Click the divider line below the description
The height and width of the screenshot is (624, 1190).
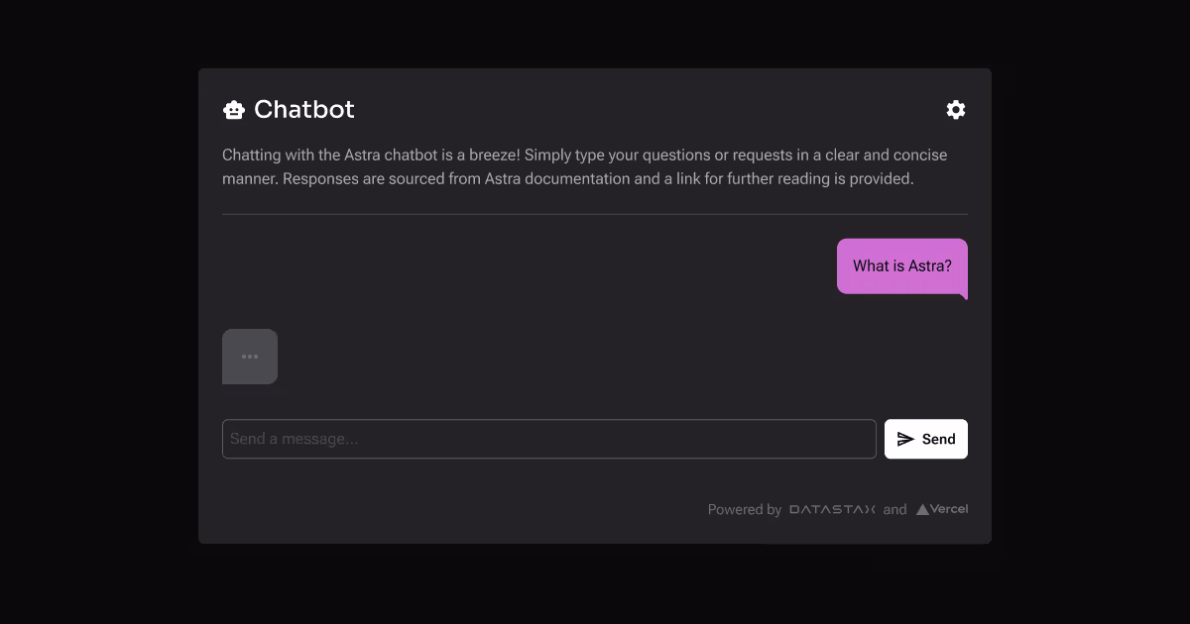pyautogui.click(x=594, y=213)
